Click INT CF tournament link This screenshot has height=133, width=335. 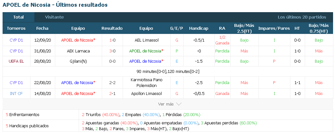click(16, 93)
